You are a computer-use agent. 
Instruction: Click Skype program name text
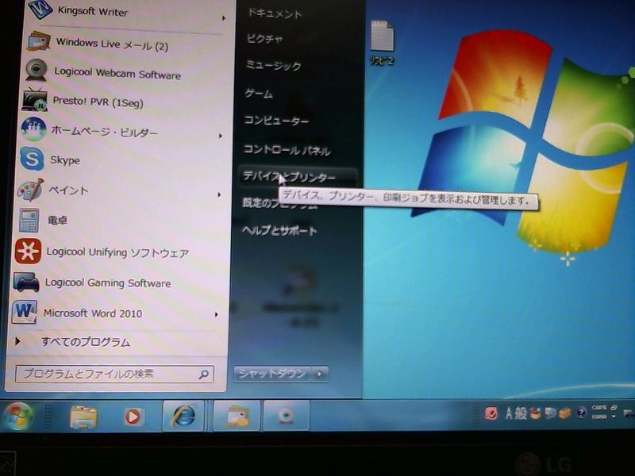click(x=65, y=160)
